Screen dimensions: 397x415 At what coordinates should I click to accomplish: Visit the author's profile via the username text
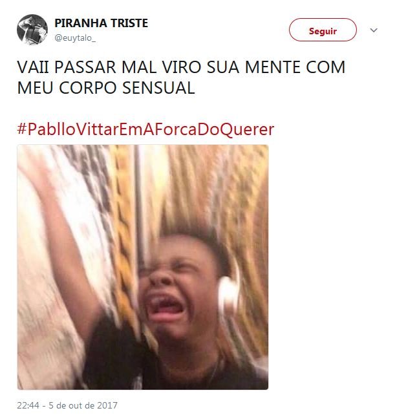coord(75,38)
